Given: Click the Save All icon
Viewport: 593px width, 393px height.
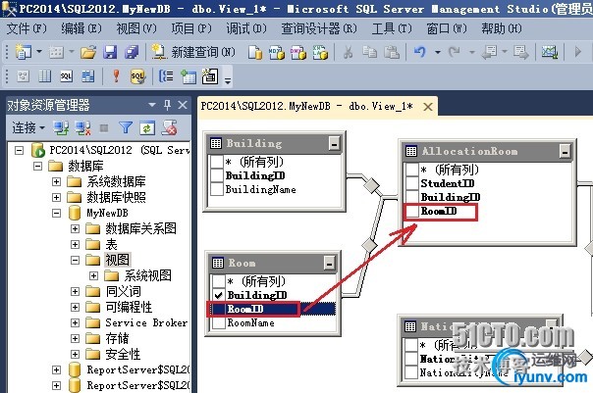Looking at the screenshot, I should coord(132,52).
